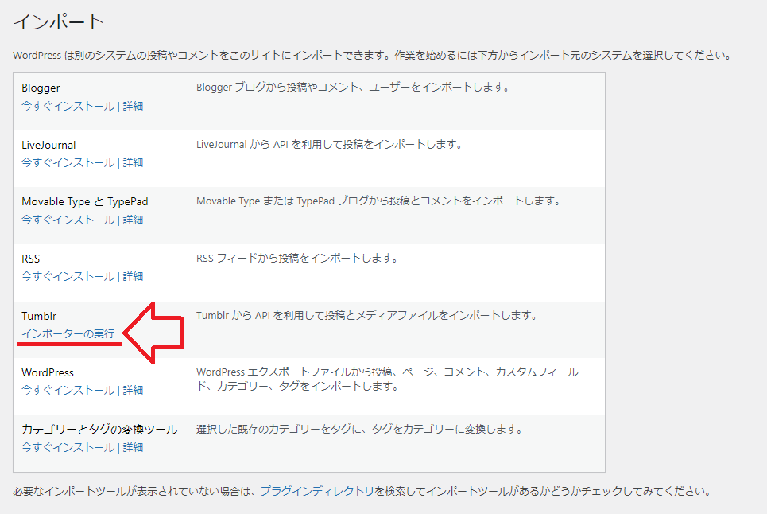Click the Movable Type または TypePad description
The width and height of the screenshot is (767, 514).
(378, 201)
